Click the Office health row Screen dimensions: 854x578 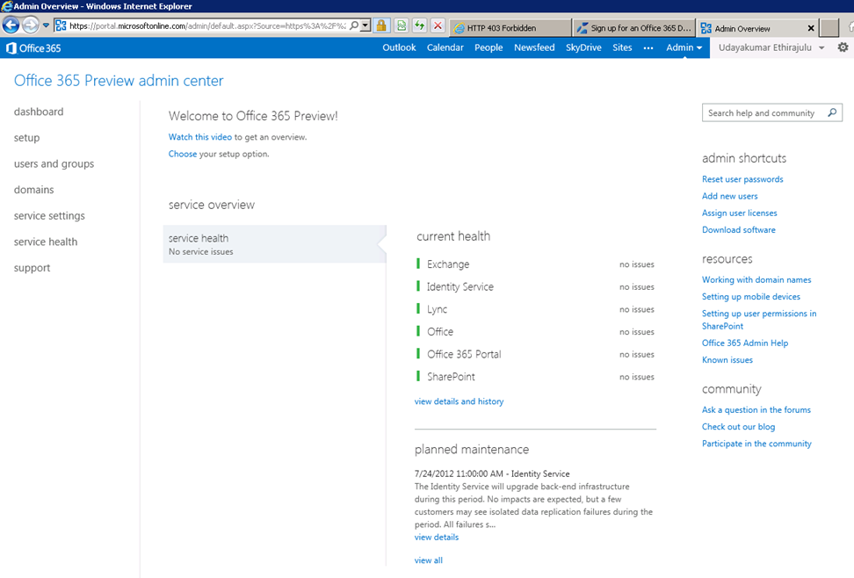(535, 331)
